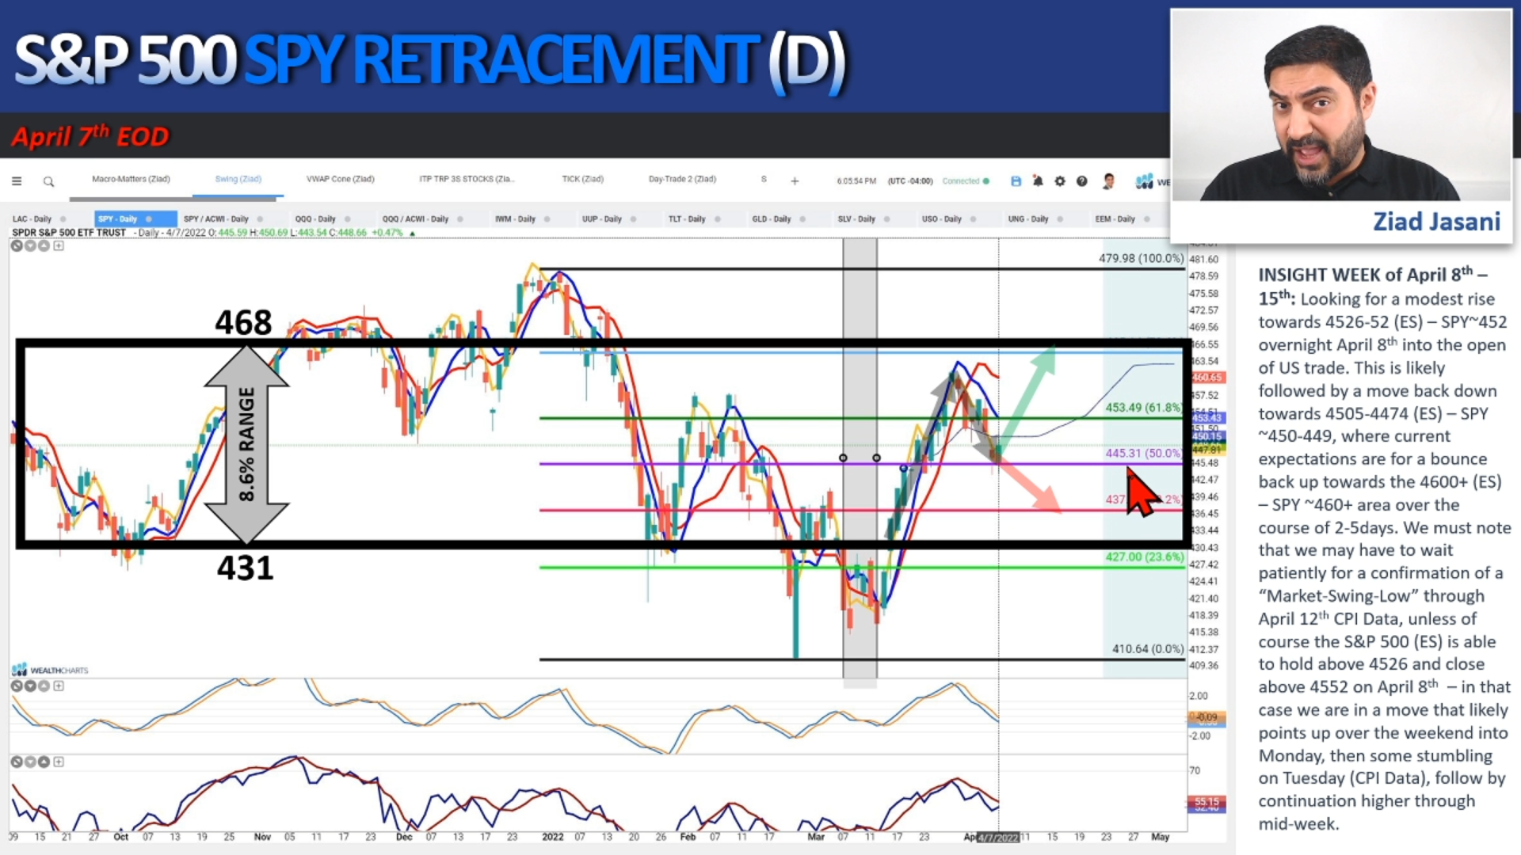Click the up arrow on middle oscillator panel

point(44,686)
